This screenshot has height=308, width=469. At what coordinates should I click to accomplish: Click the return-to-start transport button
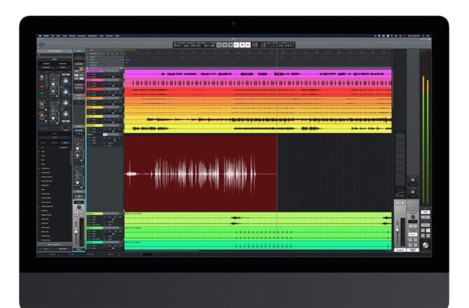[x=219, y=45]
